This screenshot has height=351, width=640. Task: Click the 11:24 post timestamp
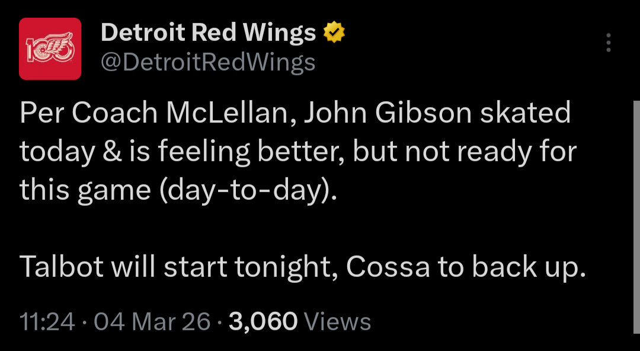coord(47,322)
